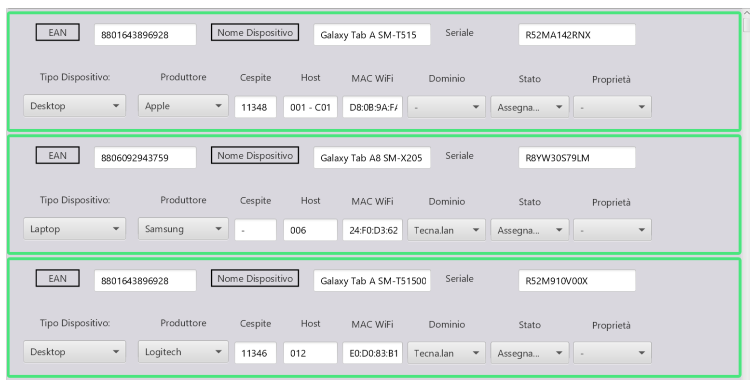
Task: Expand the Tecna.lan Dominio dropdown beside host 006
Action: 447,230
